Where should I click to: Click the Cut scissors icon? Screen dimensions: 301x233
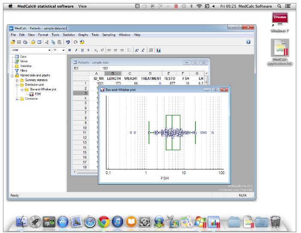[x=47, y=42]
